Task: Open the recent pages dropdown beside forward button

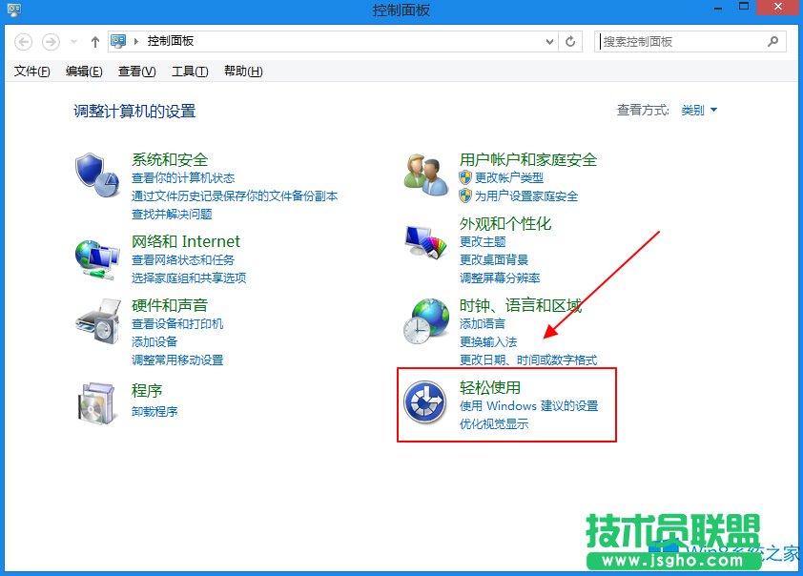Action: [x=73, y=41]
